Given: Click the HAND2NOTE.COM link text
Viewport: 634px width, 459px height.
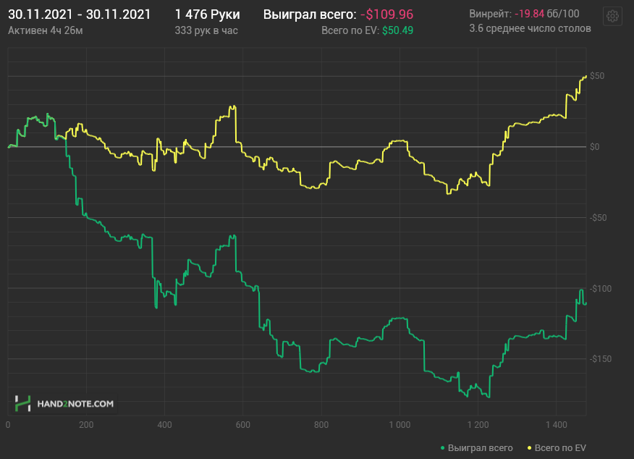Looking at the screenshot, I should click(x=75, y=403).
